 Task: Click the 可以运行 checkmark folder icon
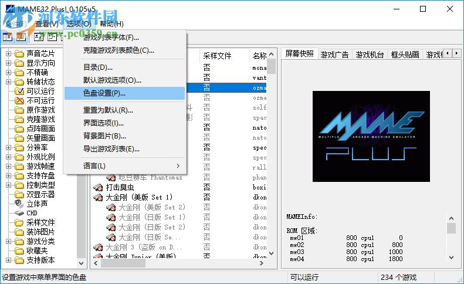point(19,91)
